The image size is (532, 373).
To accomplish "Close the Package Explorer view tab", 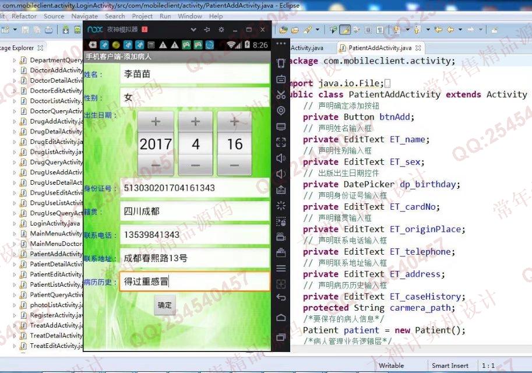I will click(x=40, y=48).
